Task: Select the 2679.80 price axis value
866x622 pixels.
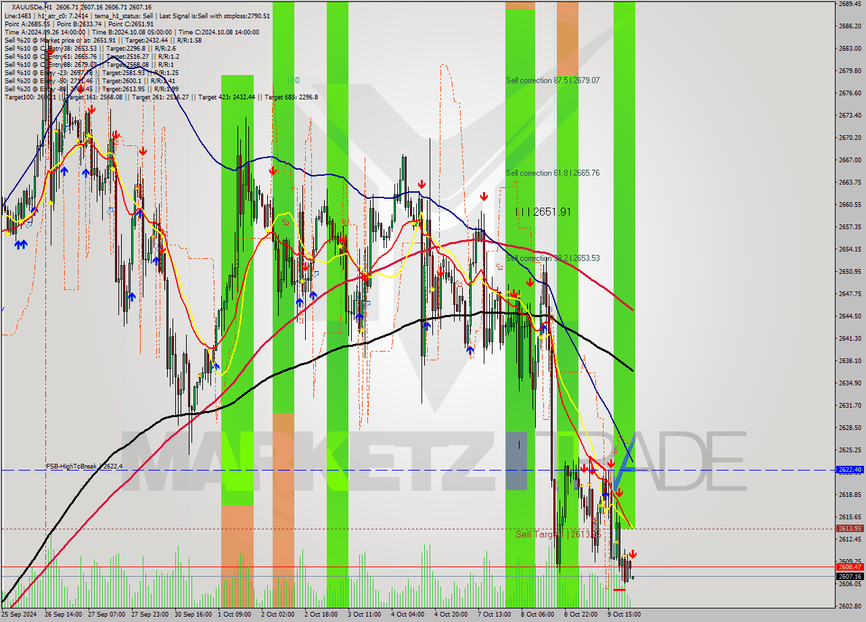Action: coord(850,71)
